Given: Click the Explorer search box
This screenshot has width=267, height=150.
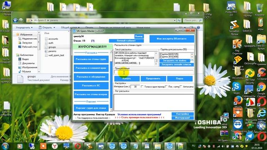Looking at the screenshot, I should coord(193,20).
